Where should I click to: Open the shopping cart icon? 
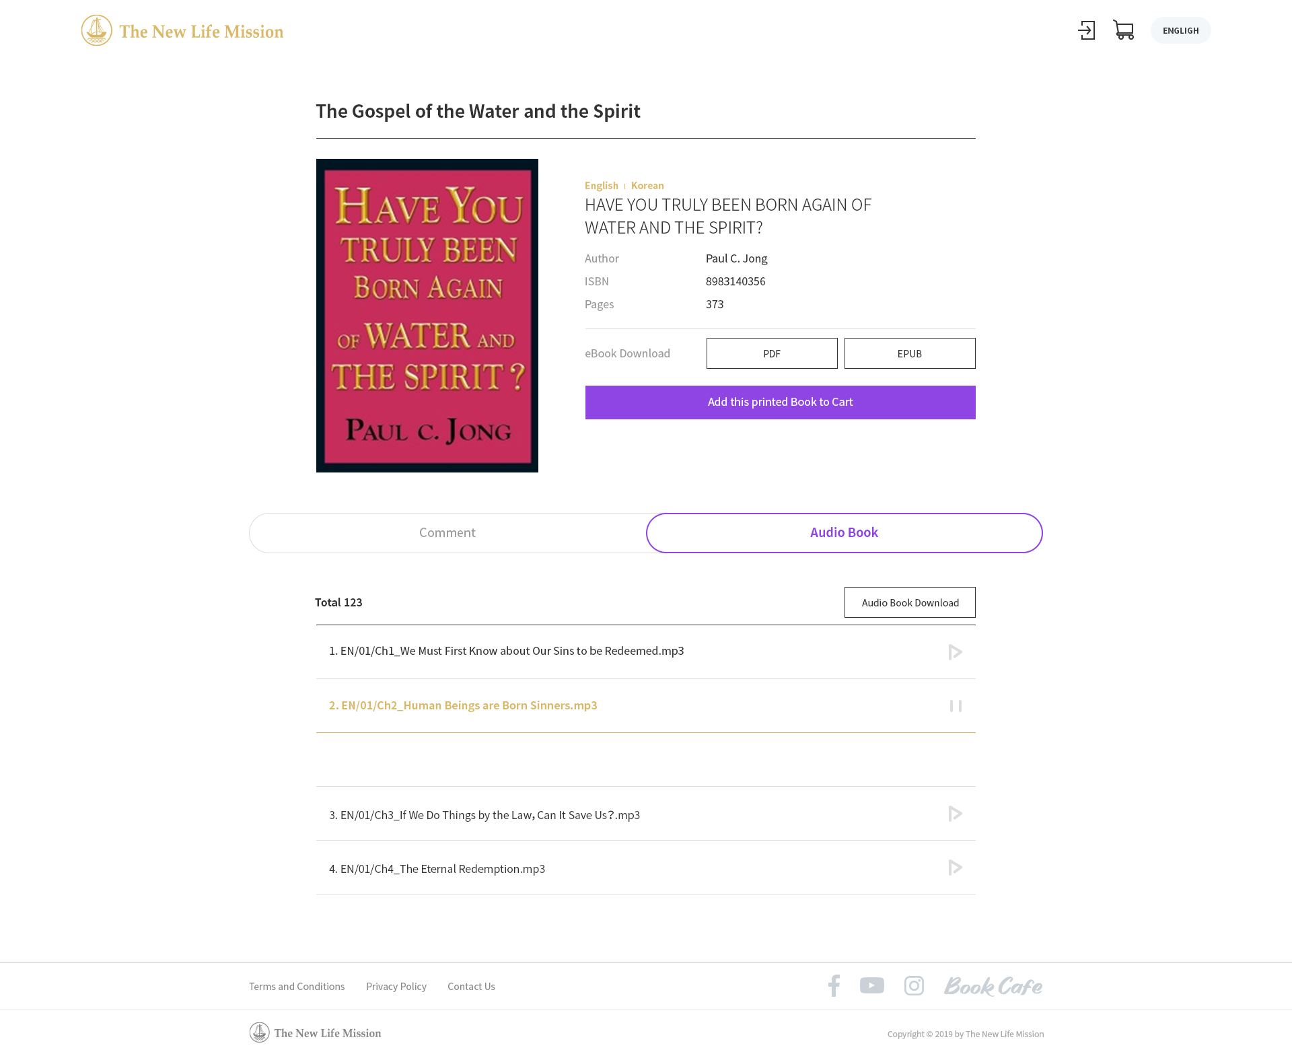coord(1123,30)
